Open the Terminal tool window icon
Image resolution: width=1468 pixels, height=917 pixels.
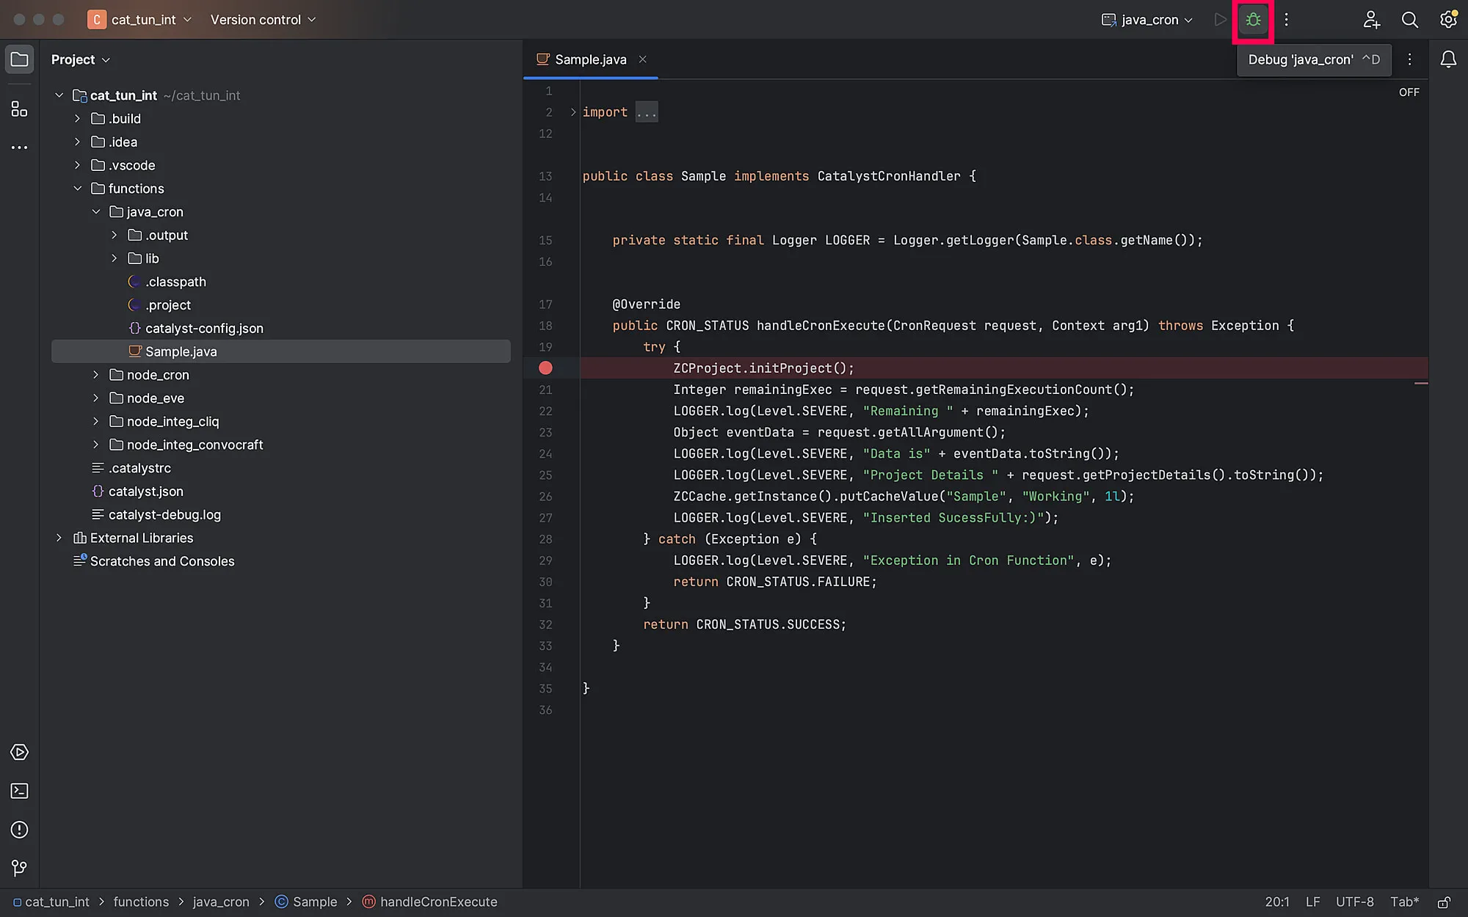tap(20, 791)
